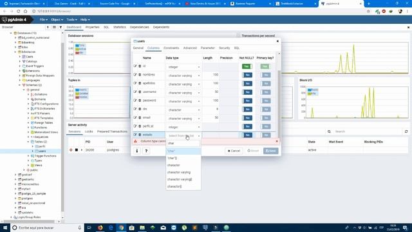412x232 pixels.
Task: Cancel query black square in activity row
Action: 77,150
